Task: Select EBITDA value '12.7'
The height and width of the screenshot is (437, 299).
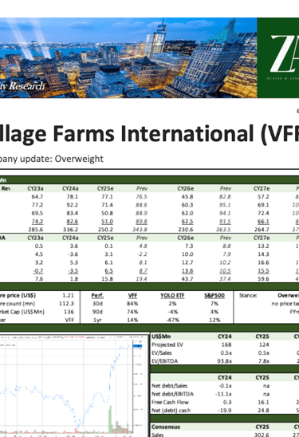Action: (187, 262)
